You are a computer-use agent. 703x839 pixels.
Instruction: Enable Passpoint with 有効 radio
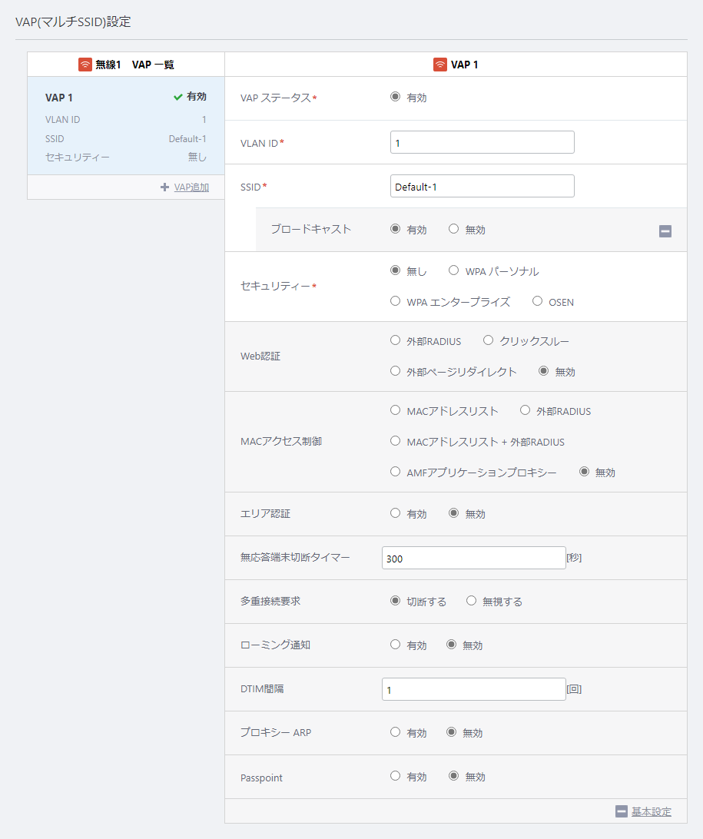tap(396, 776)
